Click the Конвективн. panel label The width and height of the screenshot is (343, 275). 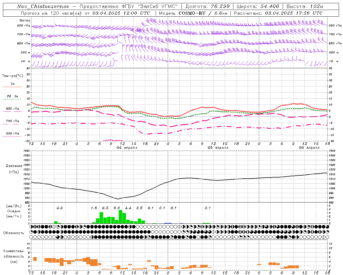pyautogui.click(x=14, y=251)
